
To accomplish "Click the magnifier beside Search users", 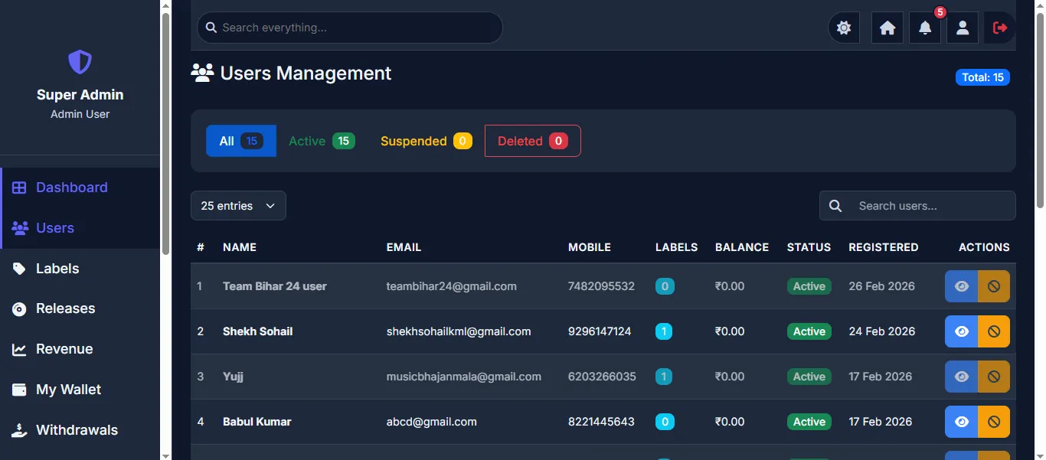I will 835,206.
